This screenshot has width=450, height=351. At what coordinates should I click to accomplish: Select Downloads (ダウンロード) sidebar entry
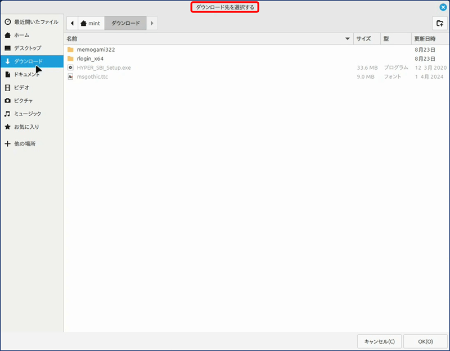[31, 61]
